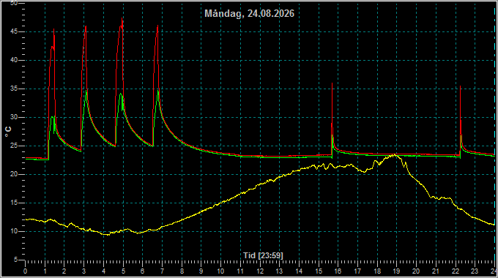498x278 pixels.
Task: Click the 45 degree temperature axis label
Action: [14, 31]
